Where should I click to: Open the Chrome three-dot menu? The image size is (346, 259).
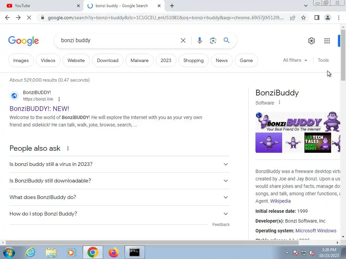339,18
